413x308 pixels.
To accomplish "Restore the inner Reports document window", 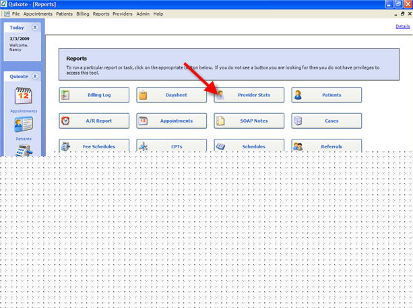I will [x=402, y=13].
